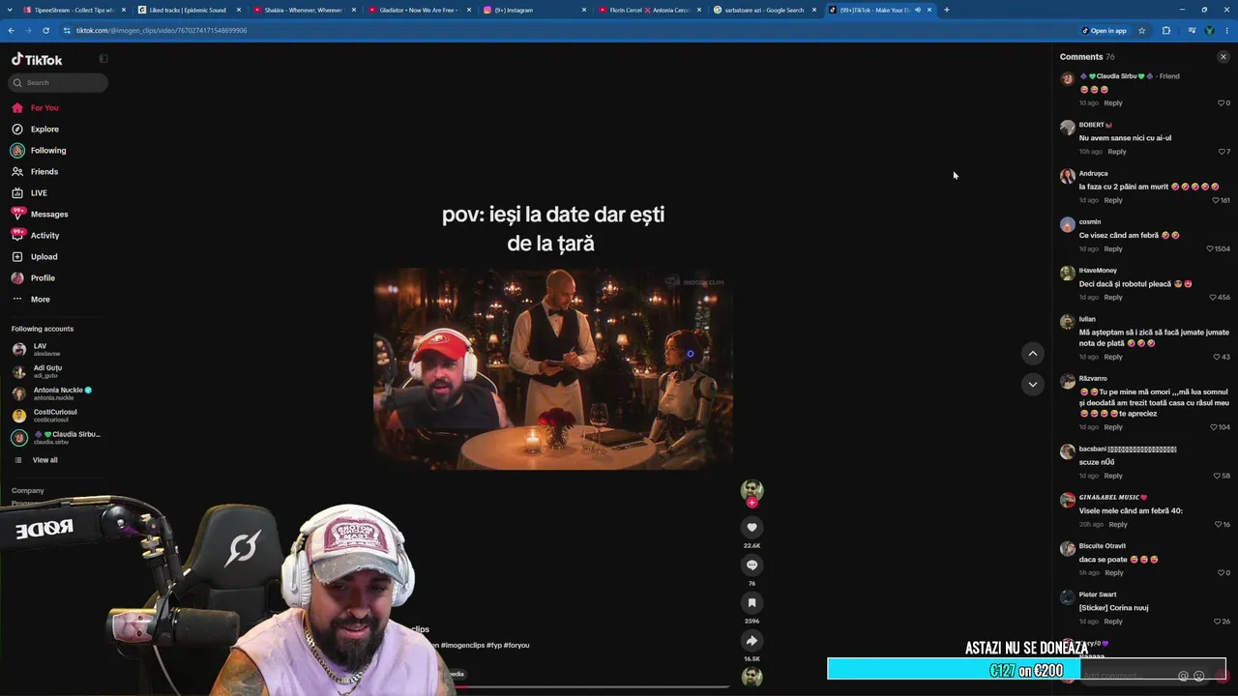
Task: Reply to Biscuite Otravit's comment
Action: pyautogui.click(x=1114, y=572)
